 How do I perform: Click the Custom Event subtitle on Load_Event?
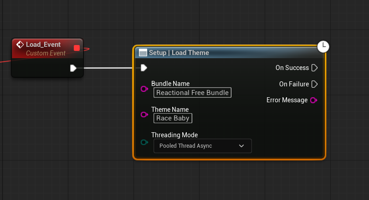pos(46,53)
